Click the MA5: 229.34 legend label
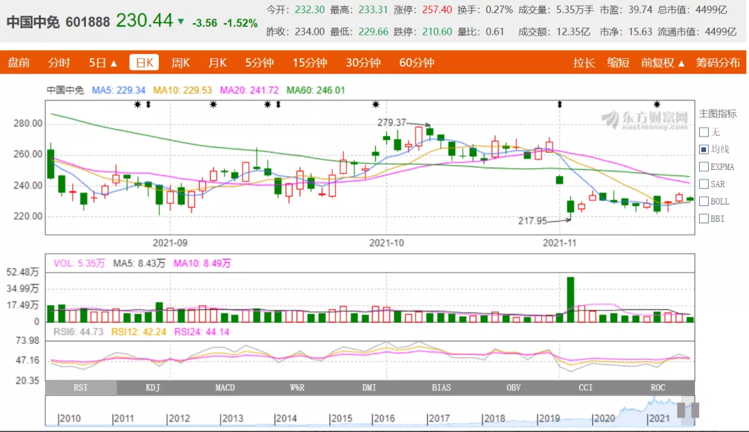749x432 pixels. [119, 90]
